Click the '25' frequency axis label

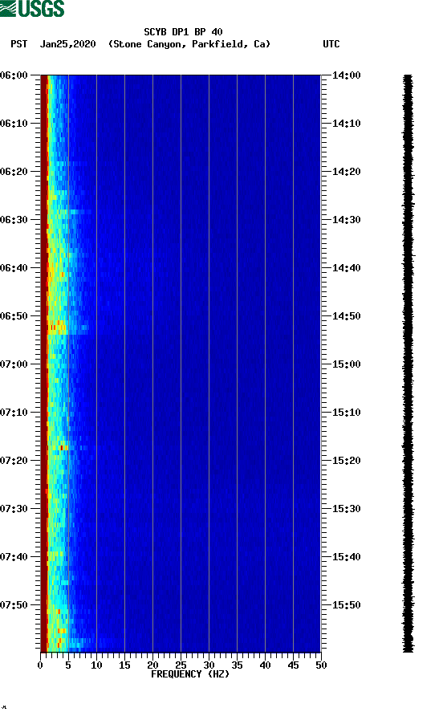point(181,665)
